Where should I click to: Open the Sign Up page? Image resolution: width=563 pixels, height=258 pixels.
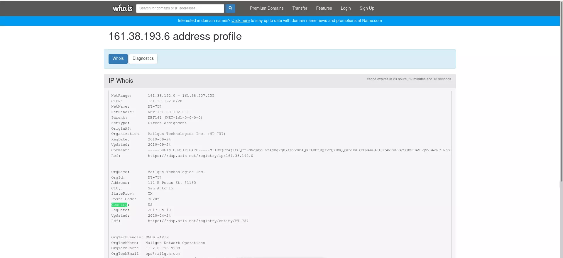pos(367,8)
